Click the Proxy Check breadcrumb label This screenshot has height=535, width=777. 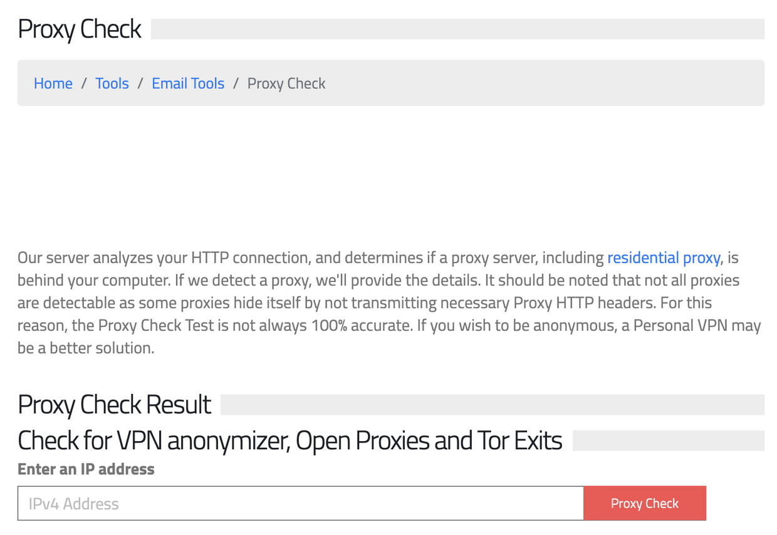tap(286, 83)
